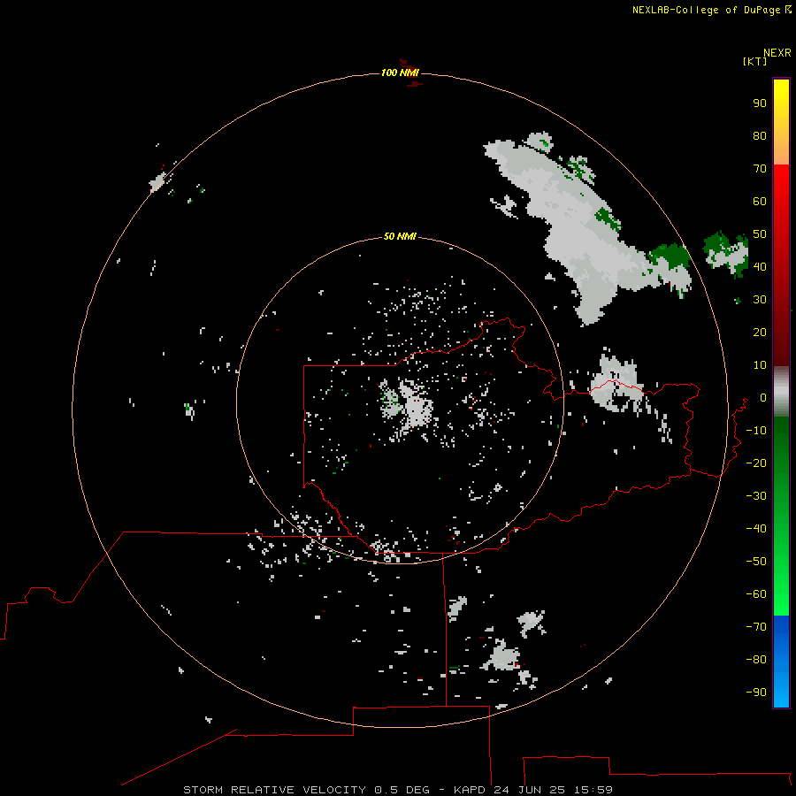Click the 50 value on velocity scale

(760, 234)
